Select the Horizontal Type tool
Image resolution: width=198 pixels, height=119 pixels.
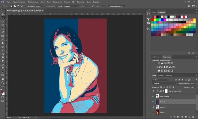(3, 68)
